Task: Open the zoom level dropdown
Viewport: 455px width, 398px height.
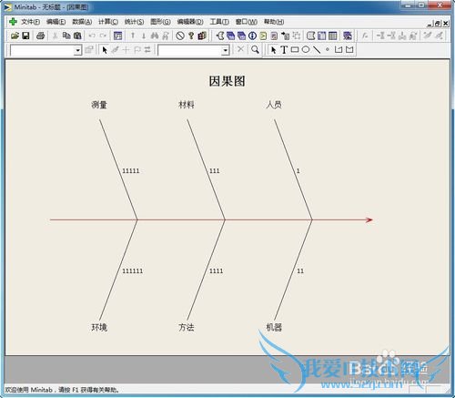Action: click(226, 50)
